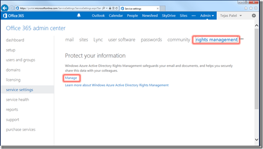Screen dimensions: 263x149
Task: Click the security lock icon in address bar
Action: [110, 8]
